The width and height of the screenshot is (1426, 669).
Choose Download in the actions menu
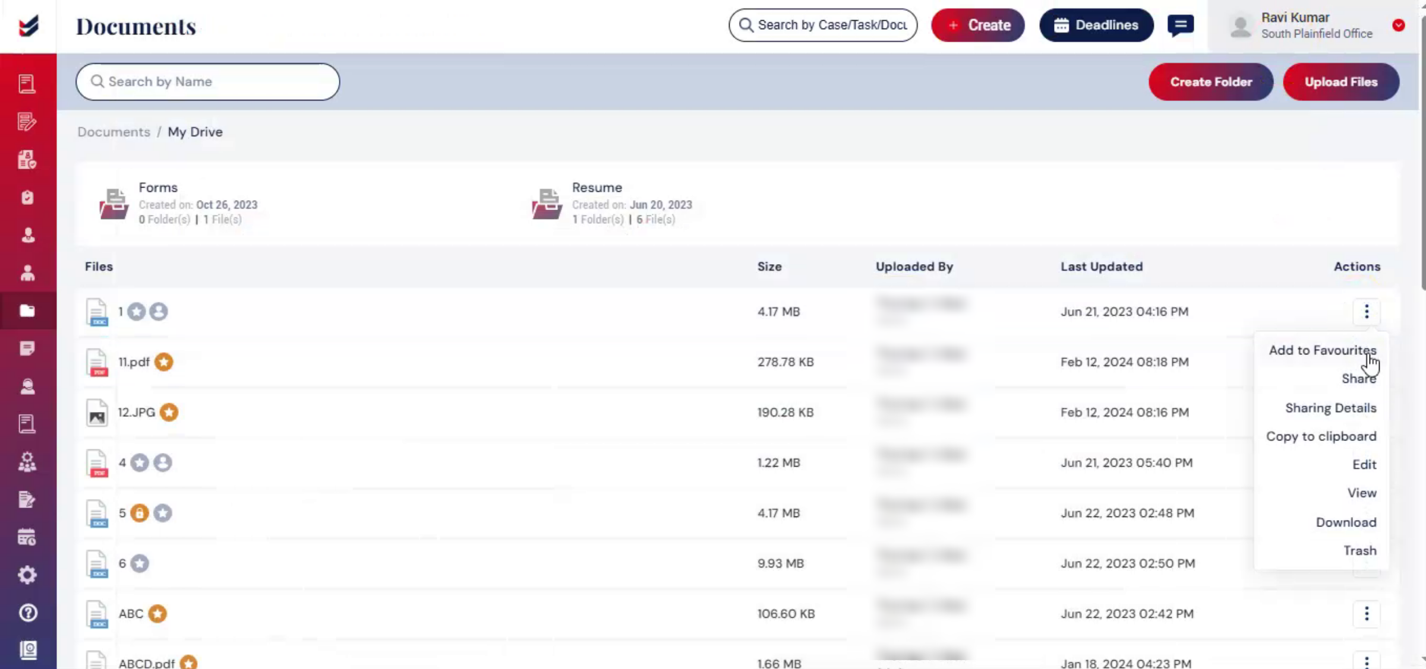(1346, 522)
